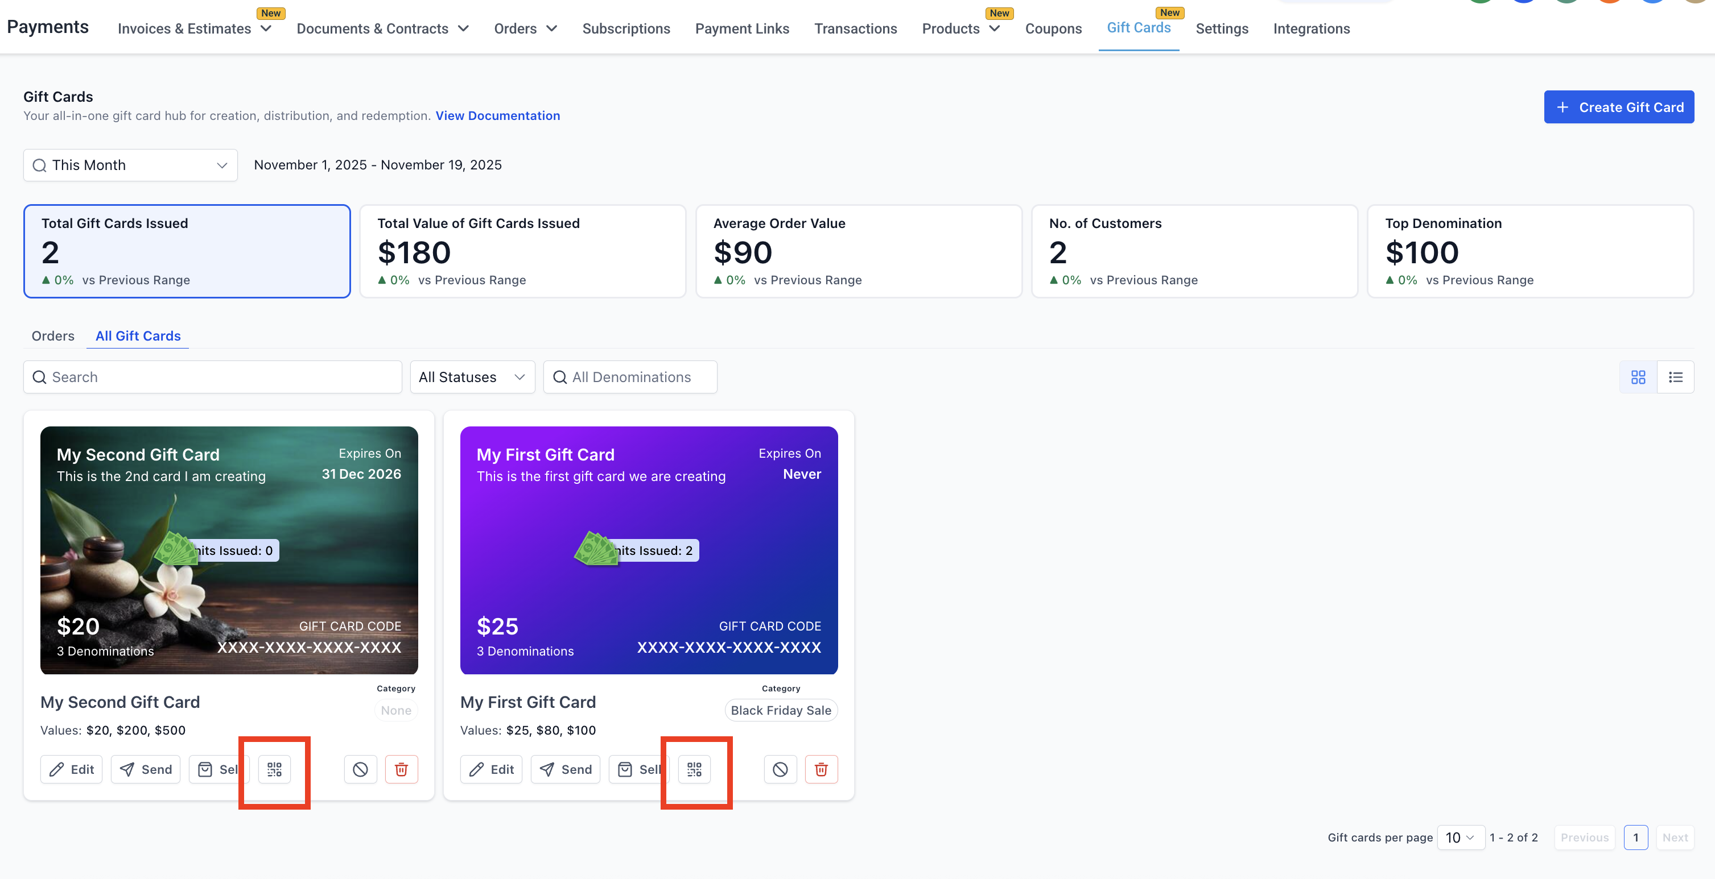The image size is (1715, 879).
Task: Disable My First Gift Card via ban icon
Action: (780, 769)
